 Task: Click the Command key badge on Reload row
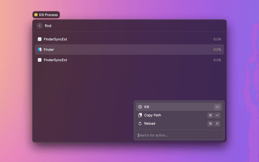(210, 124)
